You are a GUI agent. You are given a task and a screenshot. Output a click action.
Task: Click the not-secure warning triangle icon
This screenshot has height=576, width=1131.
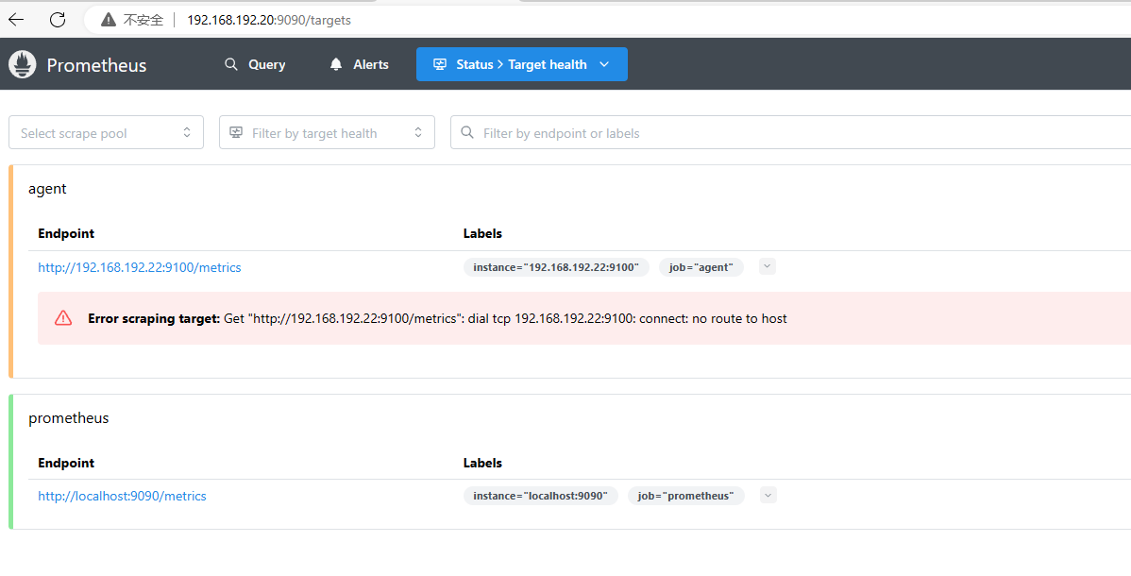(x=109, y=20)
